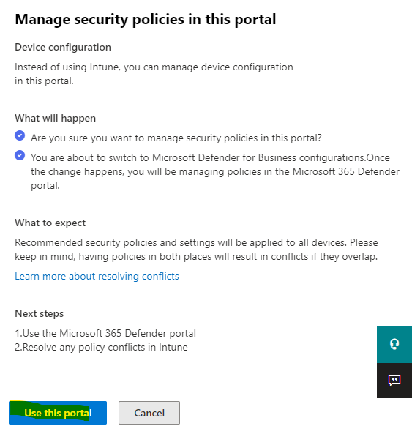Click the 'What to expect' heading

pos(50,223)
